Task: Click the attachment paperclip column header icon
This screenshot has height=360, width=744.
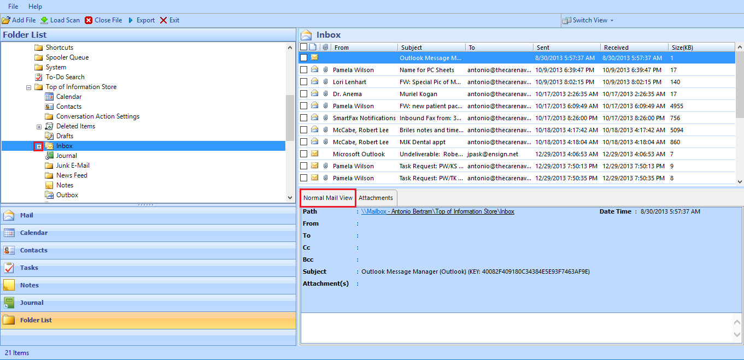Action: pos(325,48)
